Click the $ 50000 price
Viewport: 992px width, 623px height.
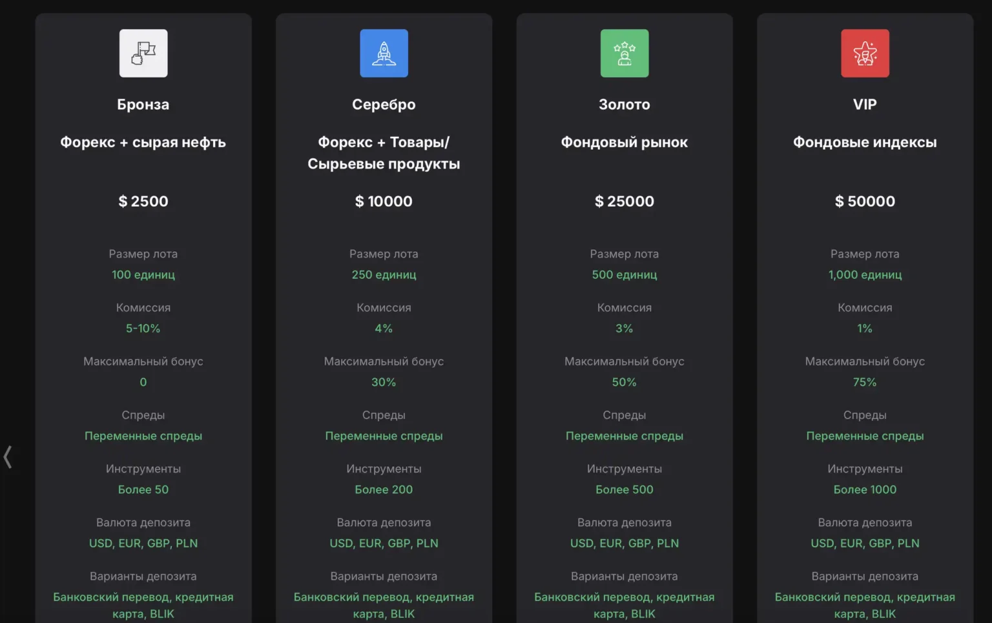(x=865, y=201)
